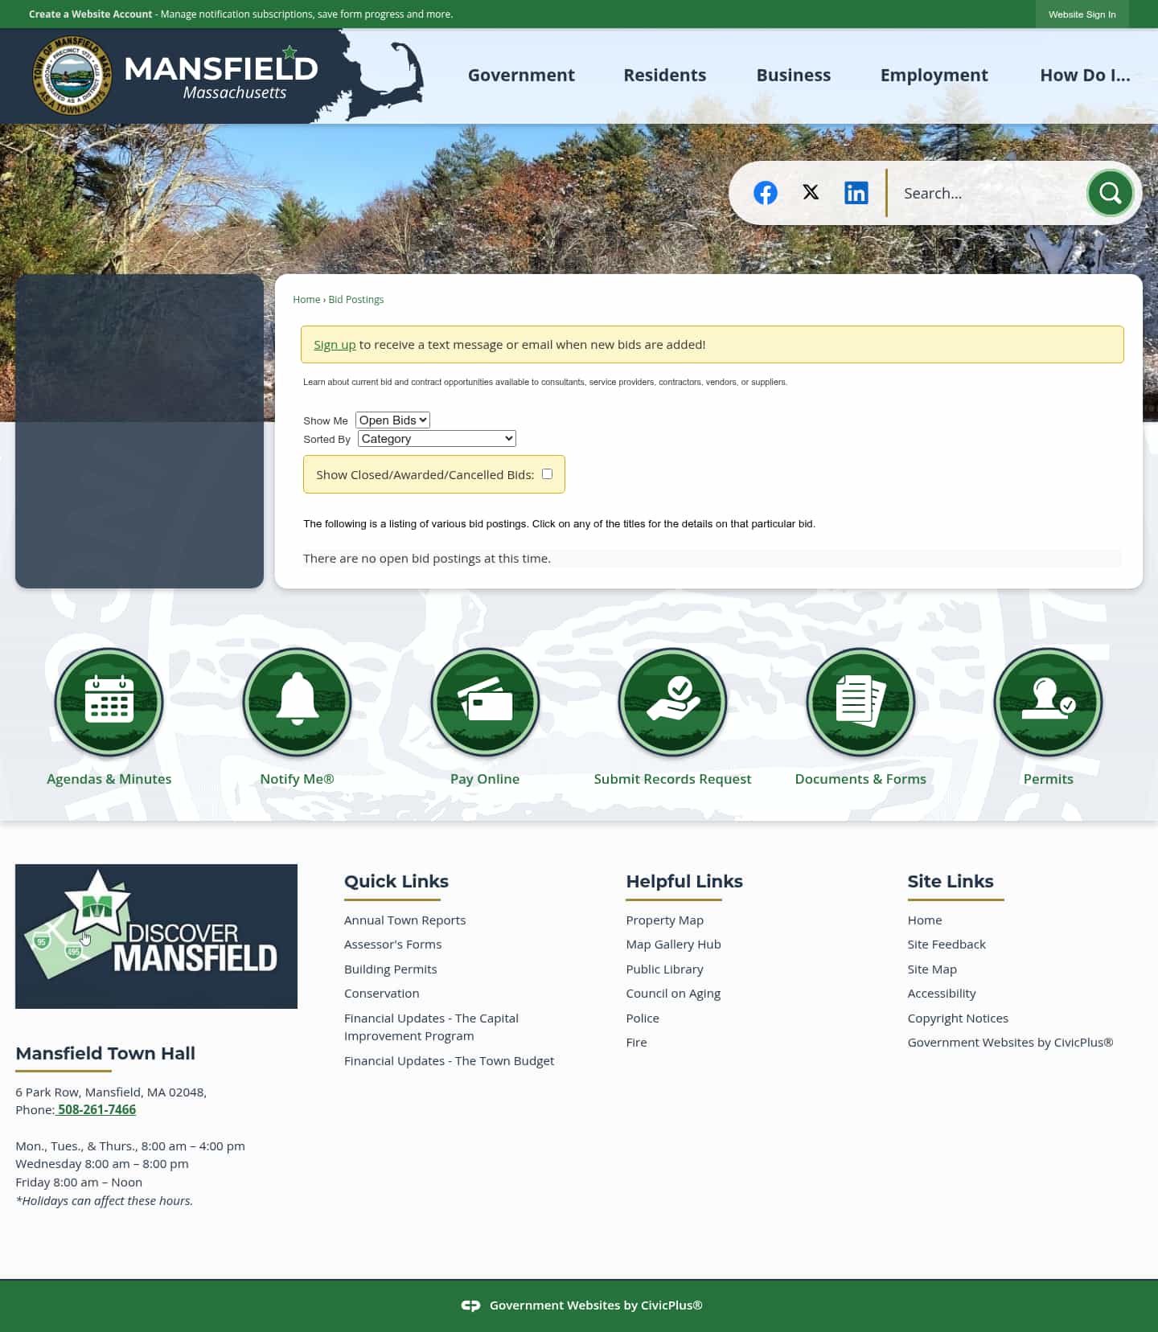
Task: Click the Notify Me bell icon
Action: 297,702
